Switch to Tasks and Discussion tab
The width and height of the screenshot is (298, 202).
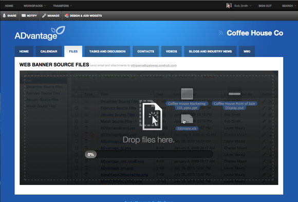[x=107, y=51]
